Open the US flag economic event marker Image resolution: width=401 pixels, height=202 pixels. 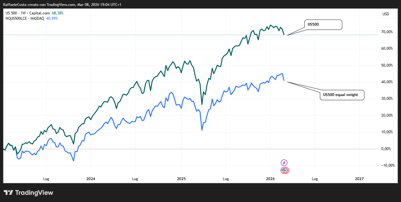[284, 170]
